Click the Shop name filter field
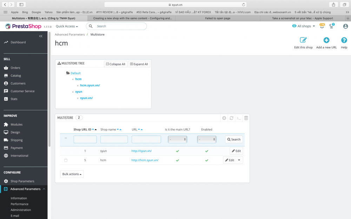351x219 pixels. tap(114, 139)
